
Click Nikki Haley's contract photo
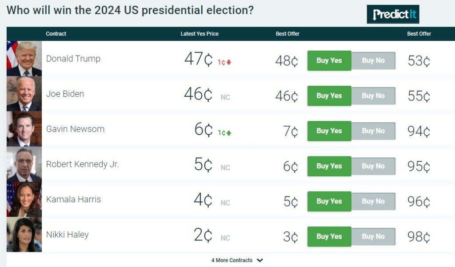(x=24, y=235)
